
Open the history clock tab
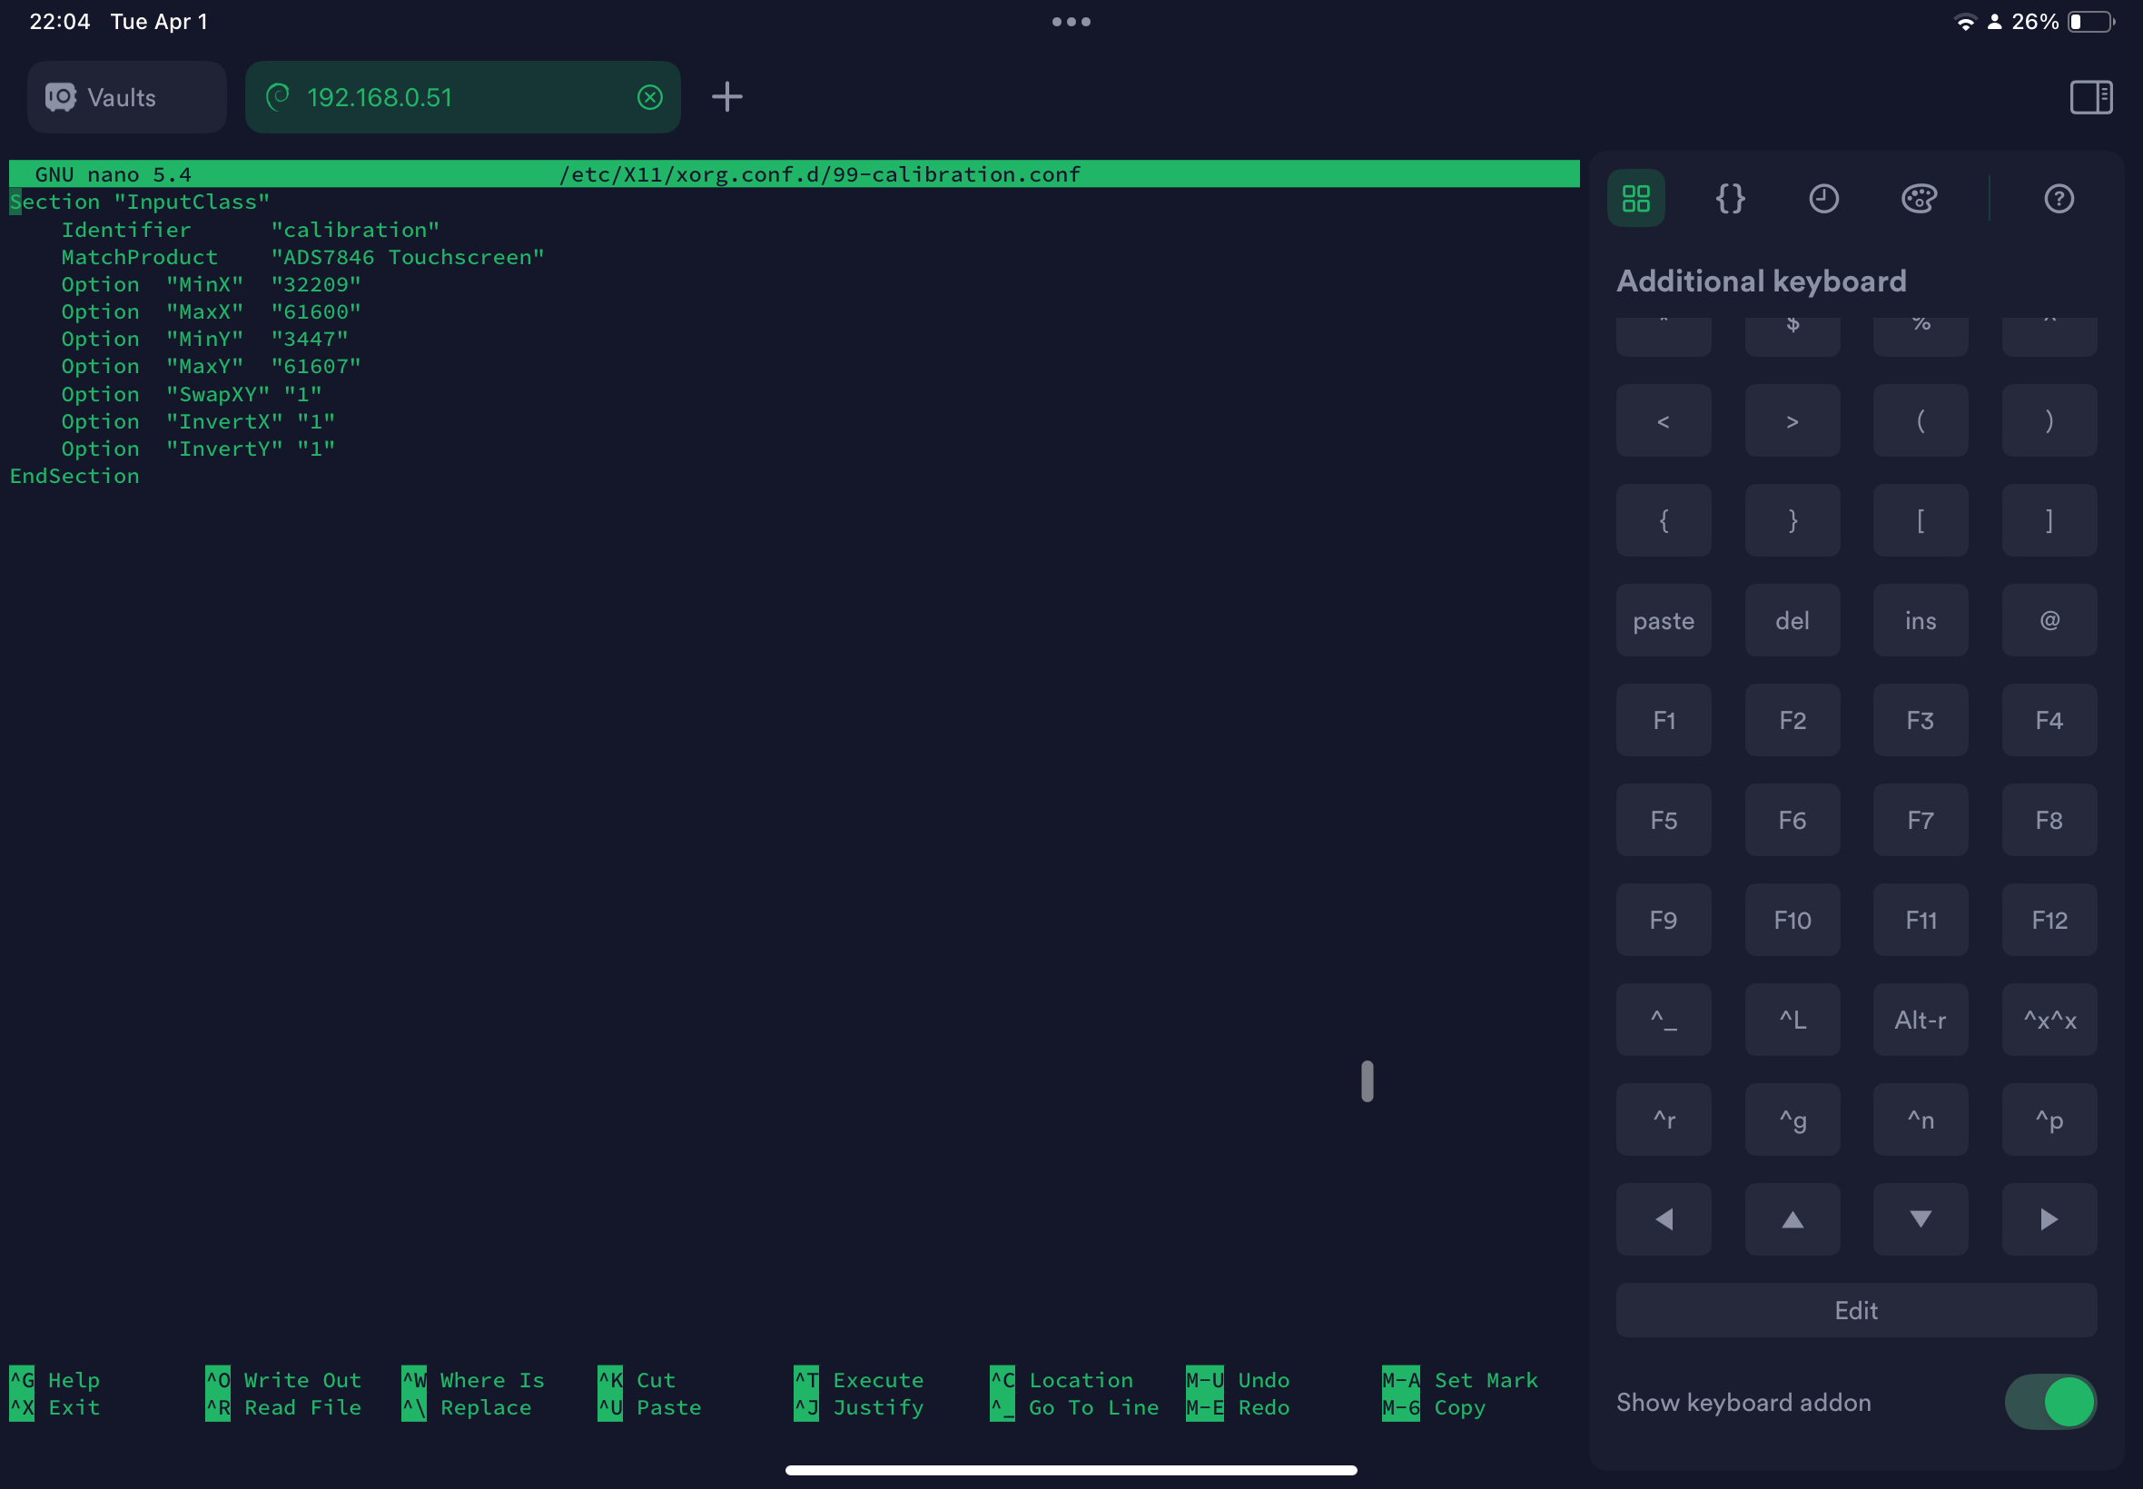(x=1824, y=198)
